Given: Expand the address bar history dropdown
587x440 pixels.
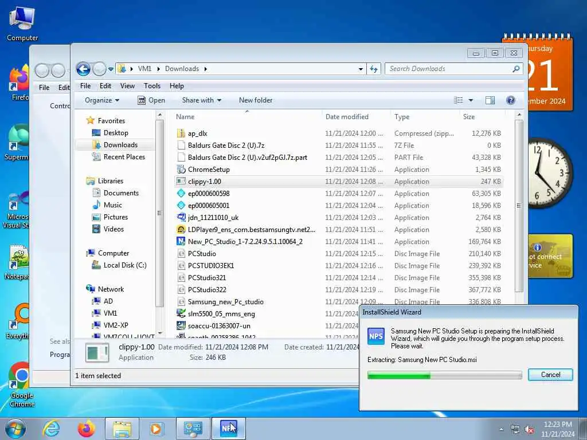Looking at the screenshot, I should coord(361,69).
